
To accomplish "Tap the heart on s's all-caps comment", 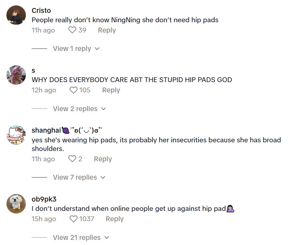I will pos(74,90).
